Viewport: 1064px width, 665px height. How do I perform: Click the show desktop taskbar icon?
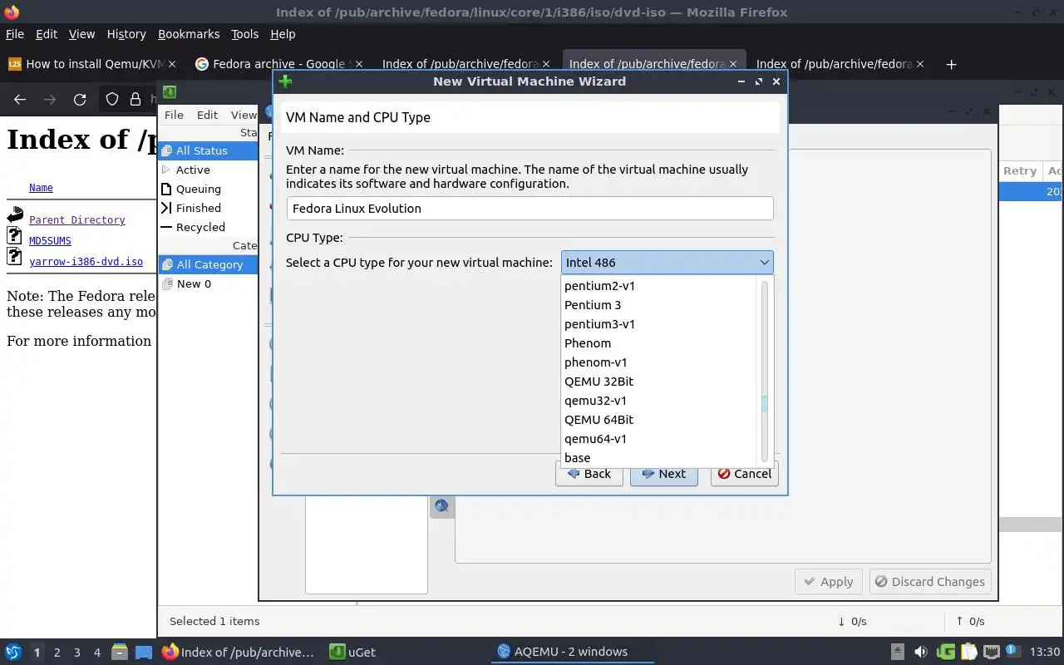[144, 652]
